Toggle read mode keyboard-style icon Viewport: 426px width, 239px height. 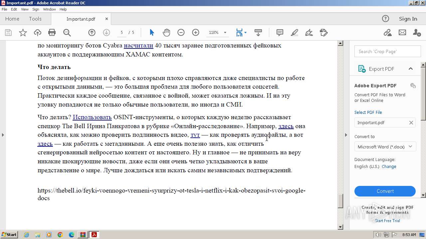258,33
